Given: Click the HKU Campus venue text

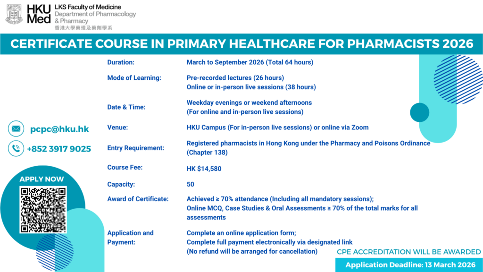Looking at the screenshot, I should point(277,127).
